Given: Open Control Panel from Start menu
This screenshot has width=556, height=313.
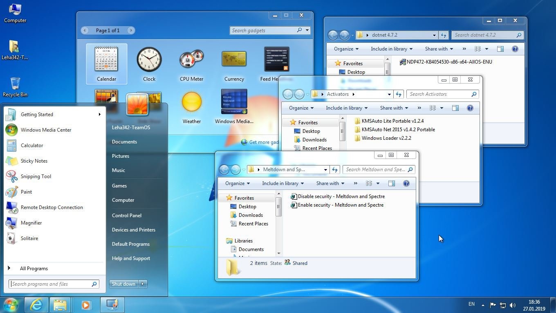Looking at the screenshot, I should tap(126, 216).
